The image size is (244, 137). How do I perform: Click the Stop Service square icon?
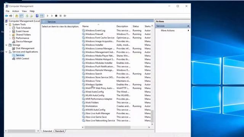pyautogui.click(x=56, y=16)
